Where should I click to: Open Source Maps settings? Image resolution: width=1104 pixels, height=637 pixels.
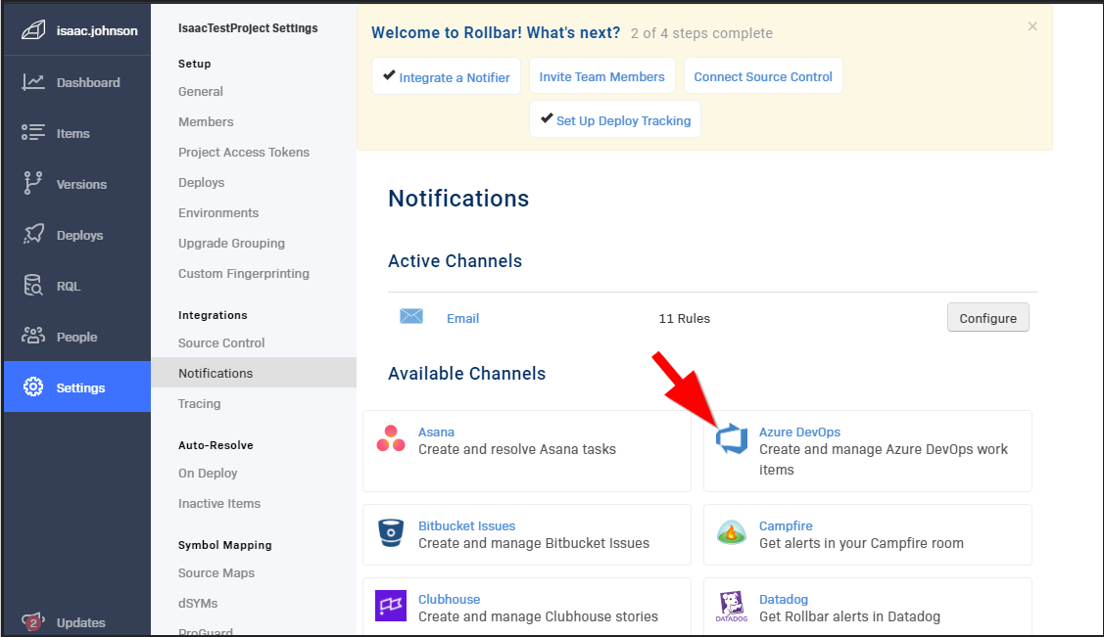216,572
